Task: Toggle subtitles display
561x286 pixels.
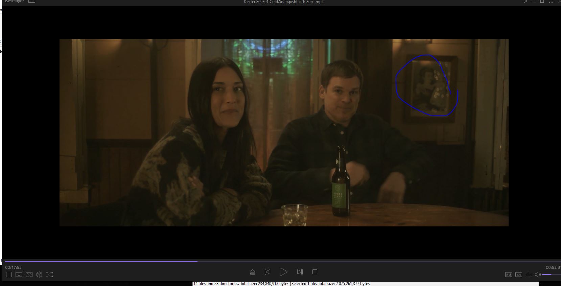Action: pyautogui.click(x=519, y=275)
